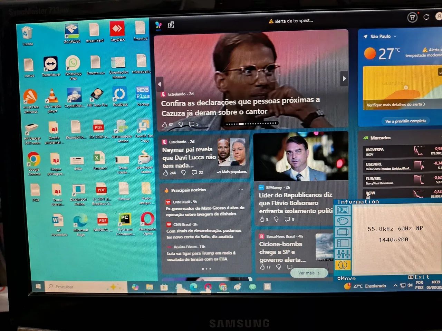The width and height of the screenshot is (442, 331).
Task: Open the WhatsApp Web shortcut
Action: [x=73, y=68]
